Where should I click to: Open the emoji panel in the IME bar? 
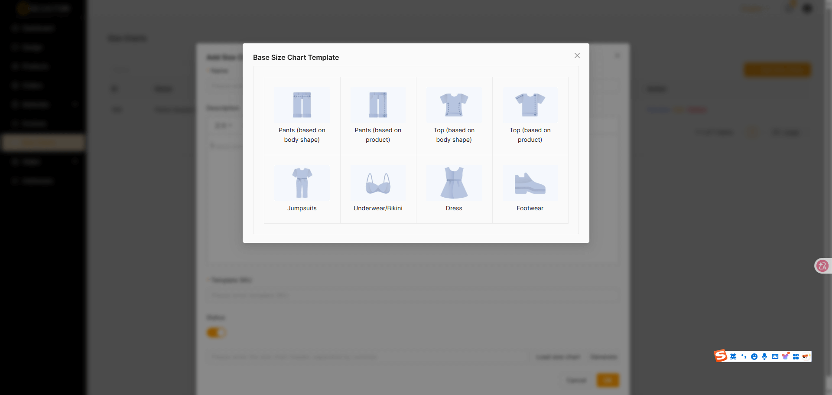point(754,356)
